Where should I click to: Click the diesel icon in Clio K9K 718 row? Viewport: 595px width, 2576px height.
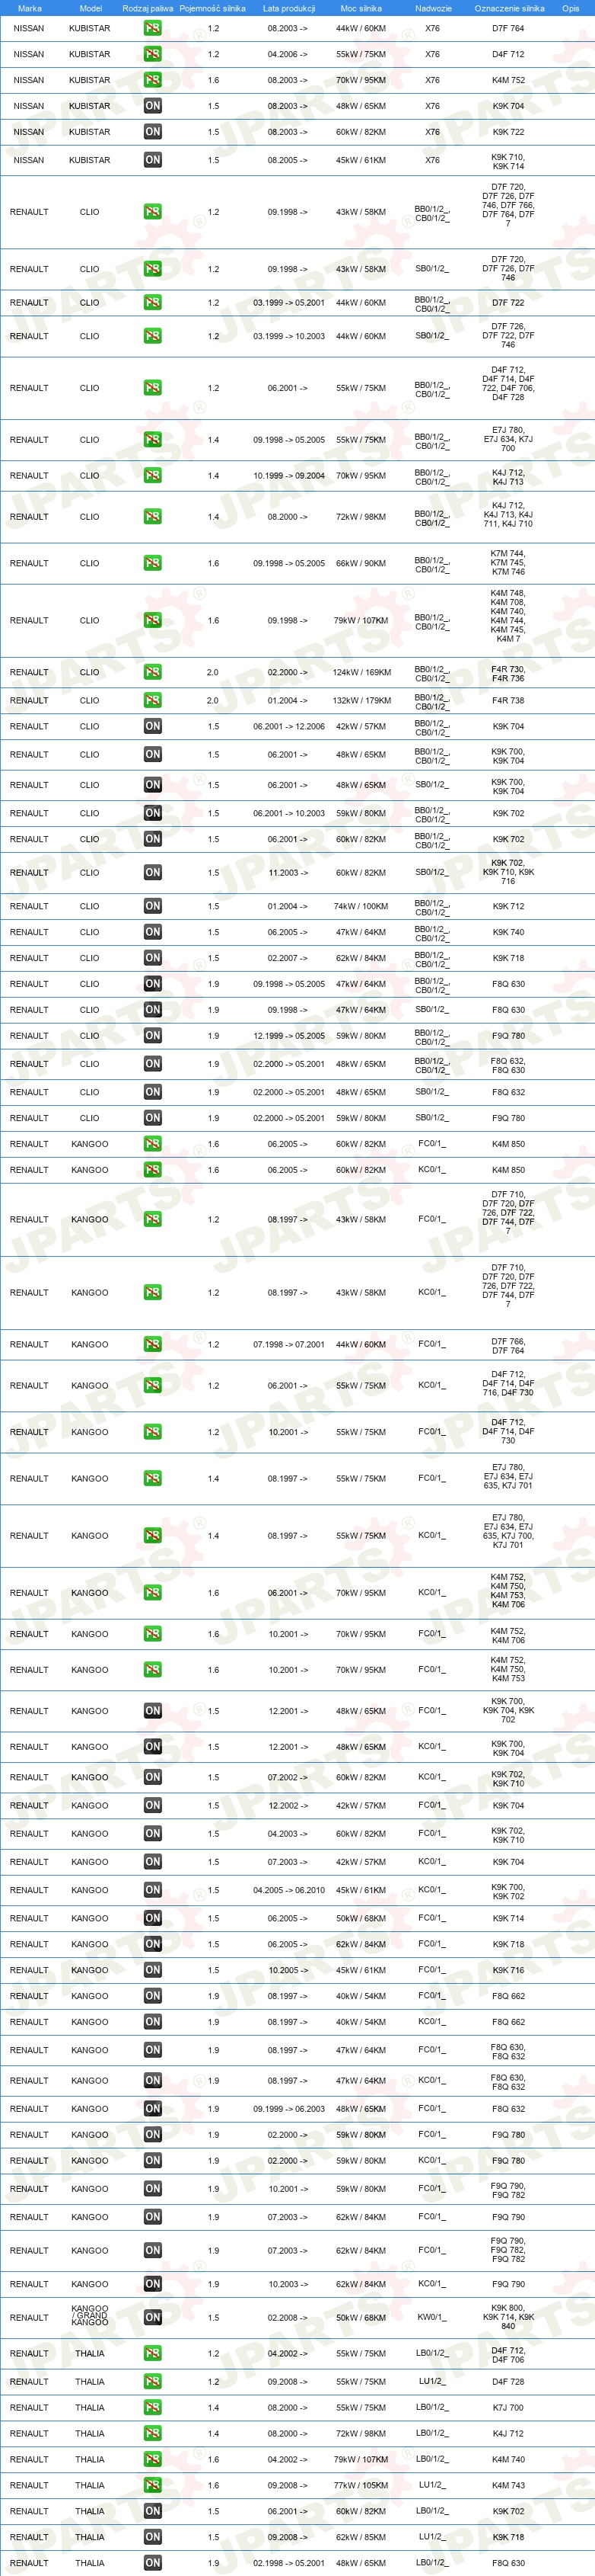pos(153,958)
